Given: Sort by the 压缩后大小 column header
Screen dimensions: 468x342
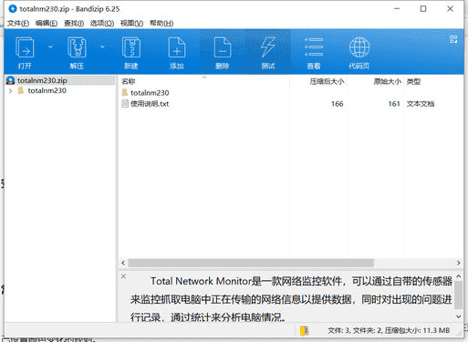Looking at the screenshot, I should [x=327, y=81].
